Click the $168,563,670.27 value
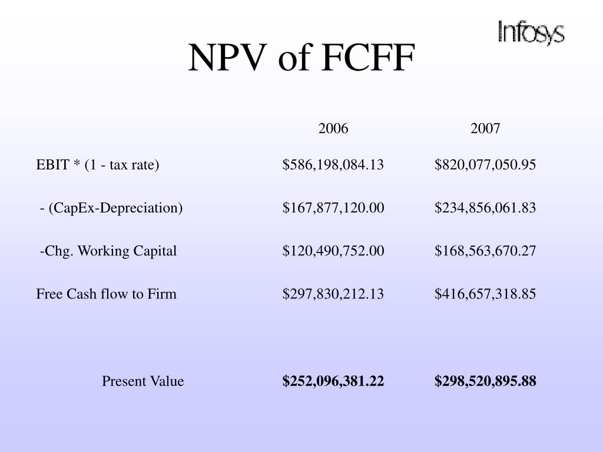 tap(485, 251)
